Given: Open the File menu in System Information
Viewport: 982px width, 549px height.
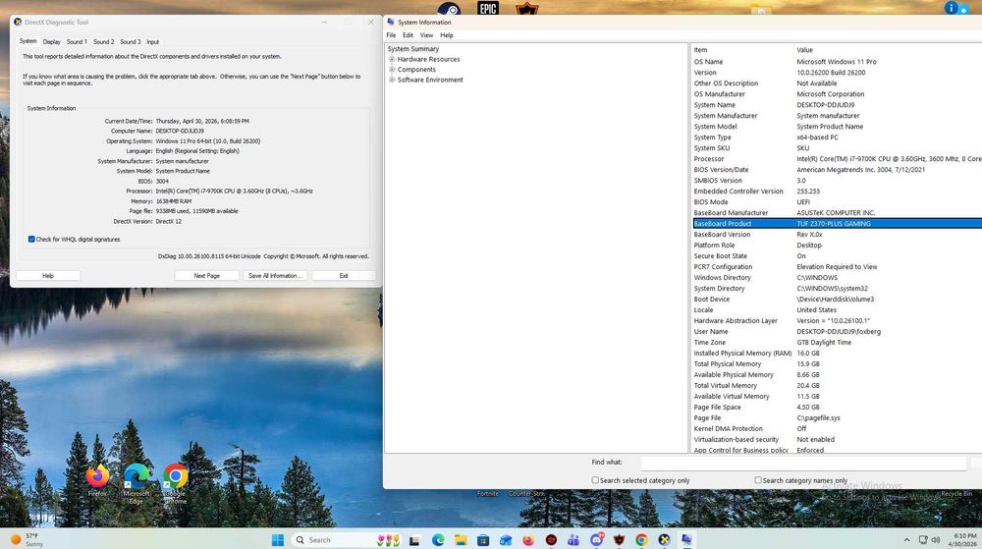Looking at the screenshot, I should (391, 35).
